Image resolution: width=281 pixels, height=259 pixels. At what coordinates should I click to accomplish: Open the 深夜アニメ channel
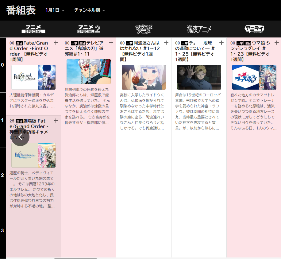pos(199,29)
